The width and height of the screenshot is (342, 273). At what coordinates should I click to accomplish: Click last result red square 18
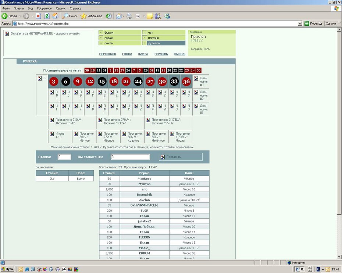coord(93,70)
